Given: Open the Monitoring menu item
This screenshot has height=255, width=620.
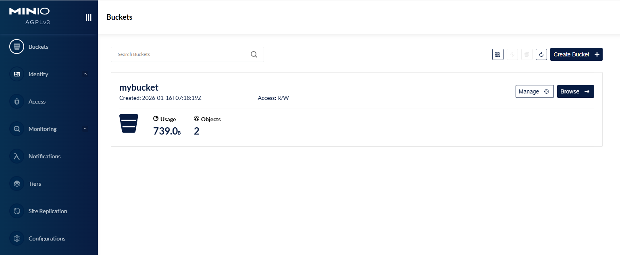Looking at the screenshot, I should 49,129.
